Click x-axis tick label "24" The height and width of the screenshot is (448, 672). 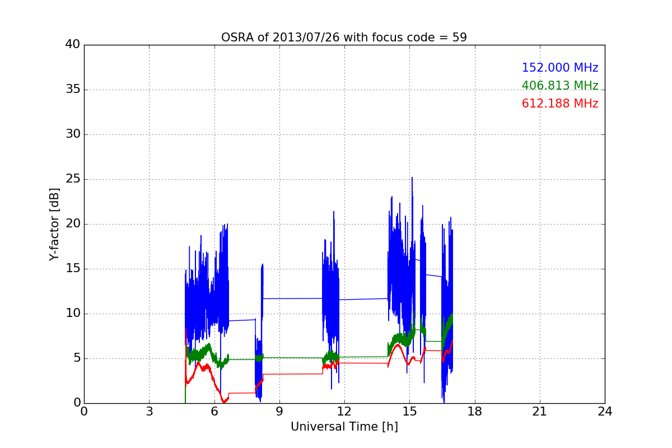pyautogui.click(x=605, y=412)
